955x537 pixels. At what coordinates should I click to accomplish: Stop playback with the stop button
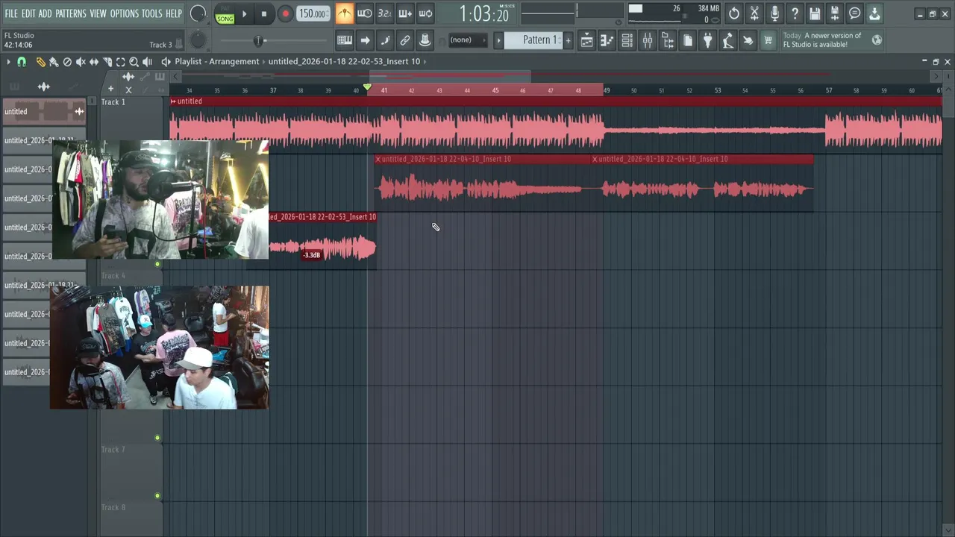point(264,13)
